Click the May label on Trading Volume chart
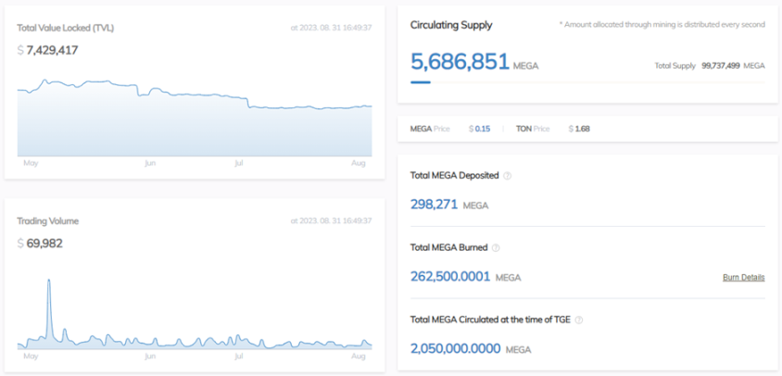782x376 pixels. point(31,356)
